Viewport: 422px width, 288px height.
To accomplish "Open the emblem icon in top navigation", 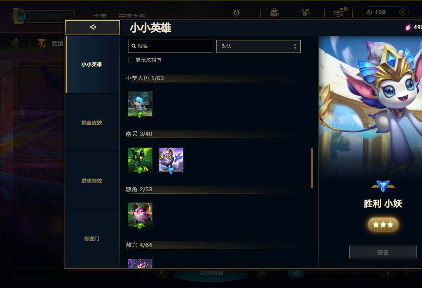I will click(x=237, y=12).
